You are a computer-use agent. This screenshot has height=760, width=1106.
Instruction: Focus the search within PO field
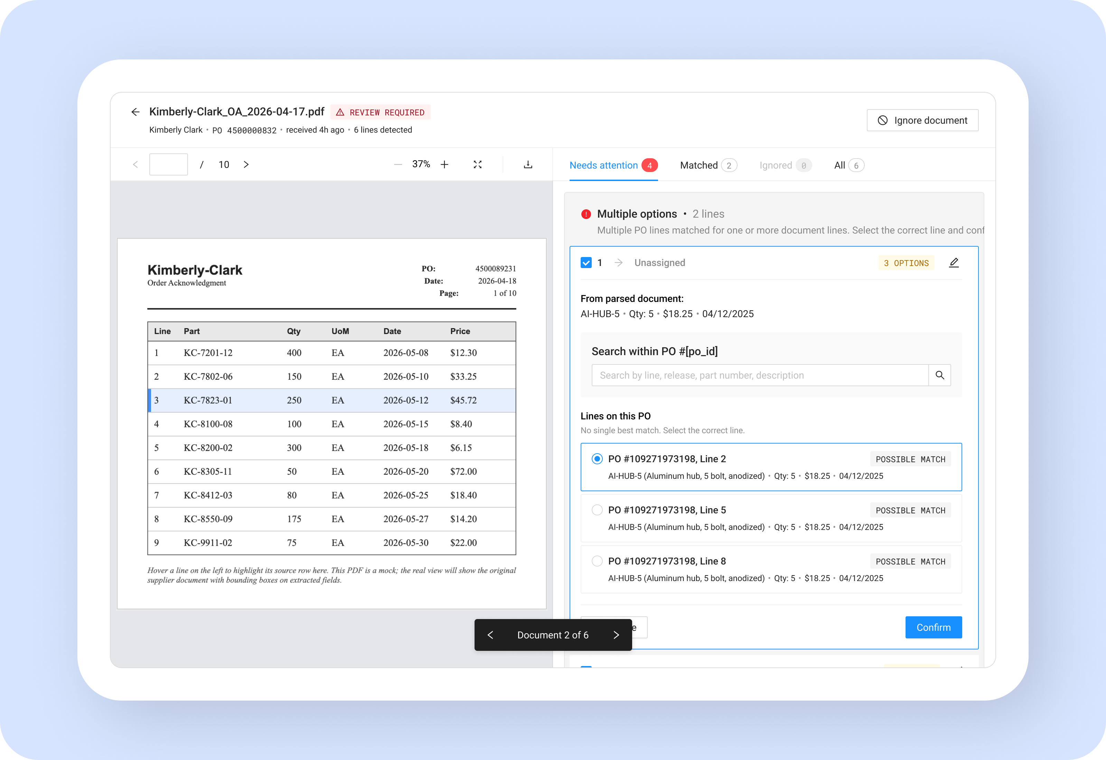pyautogui.click(x=760, y=375)
